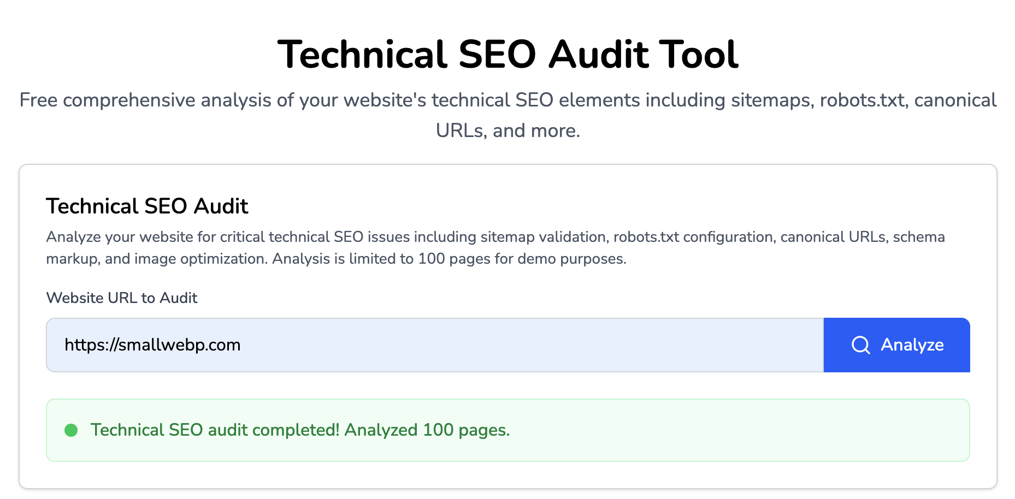
Task: Click the "Technical SEO Audit" card heading
Action: (147, 206)
